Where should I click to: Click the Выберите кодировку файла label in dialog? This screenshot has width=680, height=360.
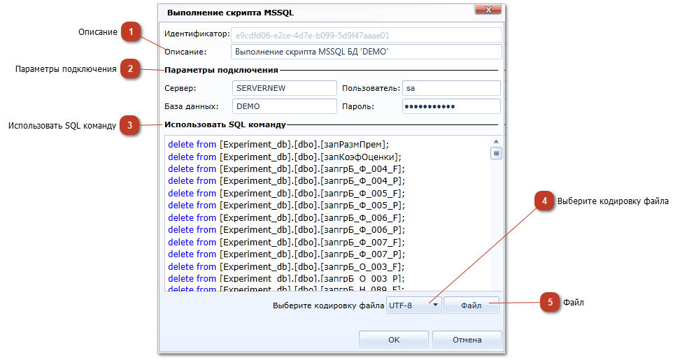[x=328, y=306]
